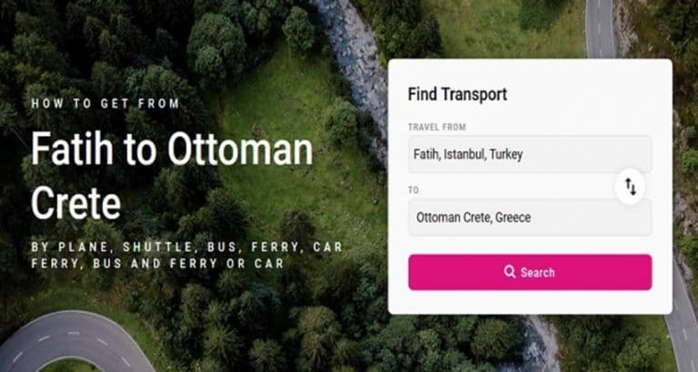Click the Find Transport heading
The height and width of the screenshot is (372, 698).
pos(458,94)
